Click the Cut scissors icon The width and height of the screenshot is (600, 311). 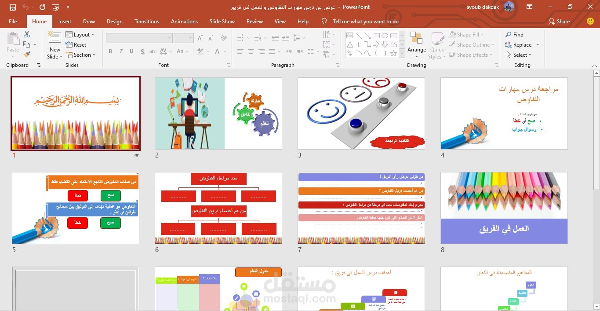(x=27, y=34)
